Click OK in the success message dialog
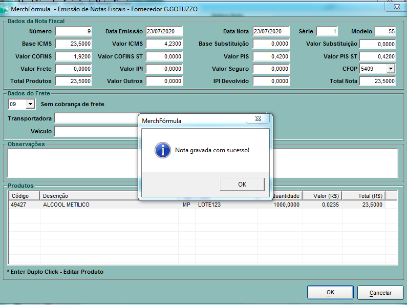Viewport: 407px width, 305px height. pyautogui.click(x=242, y=184)
